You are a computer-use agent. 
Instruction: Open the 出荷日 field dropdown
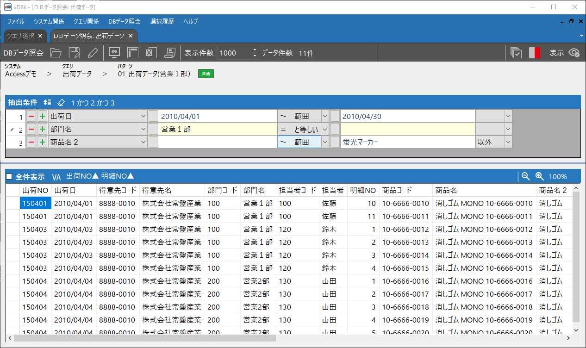pos(143,116)
